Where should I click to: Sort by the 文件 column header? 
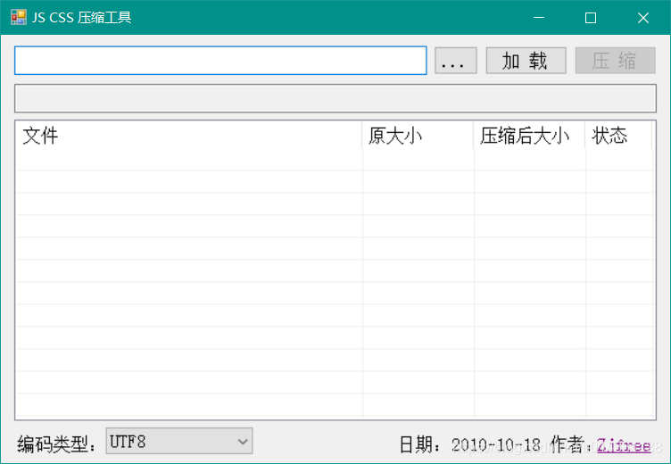click(188, 136)
